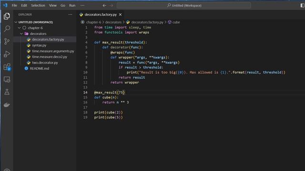Screen dimensions: 305x171
Task: Open the Remote Explorer icon
Action: [7, 79]
